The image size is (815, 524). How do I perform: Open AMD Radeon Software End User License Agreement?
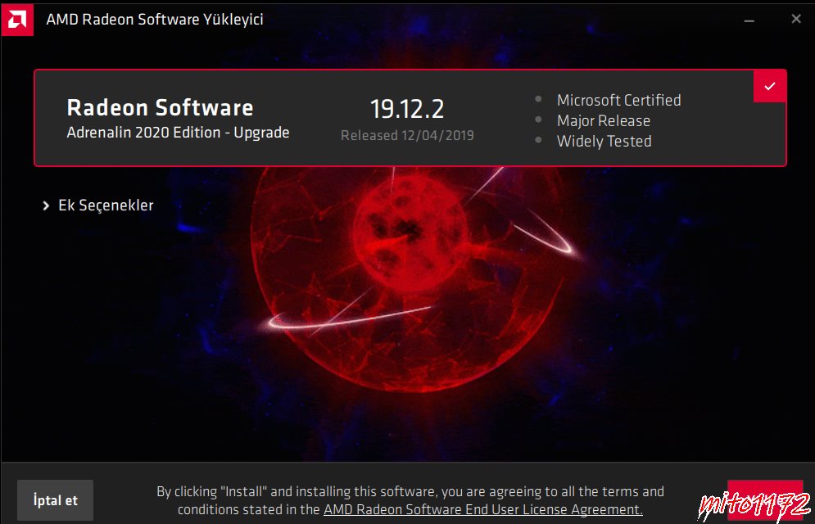point(483,509)
